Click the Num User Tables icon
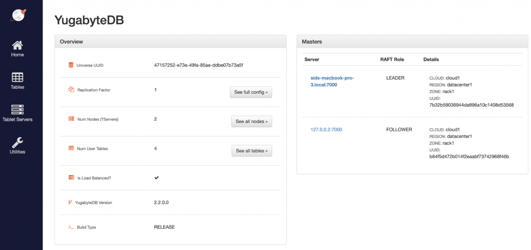Viewport: 531px width, 250px height. [71, 148]
